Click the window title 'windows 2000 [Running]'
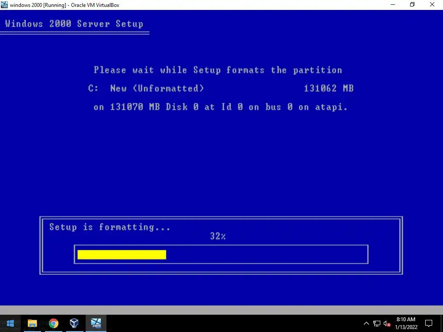 64,5
